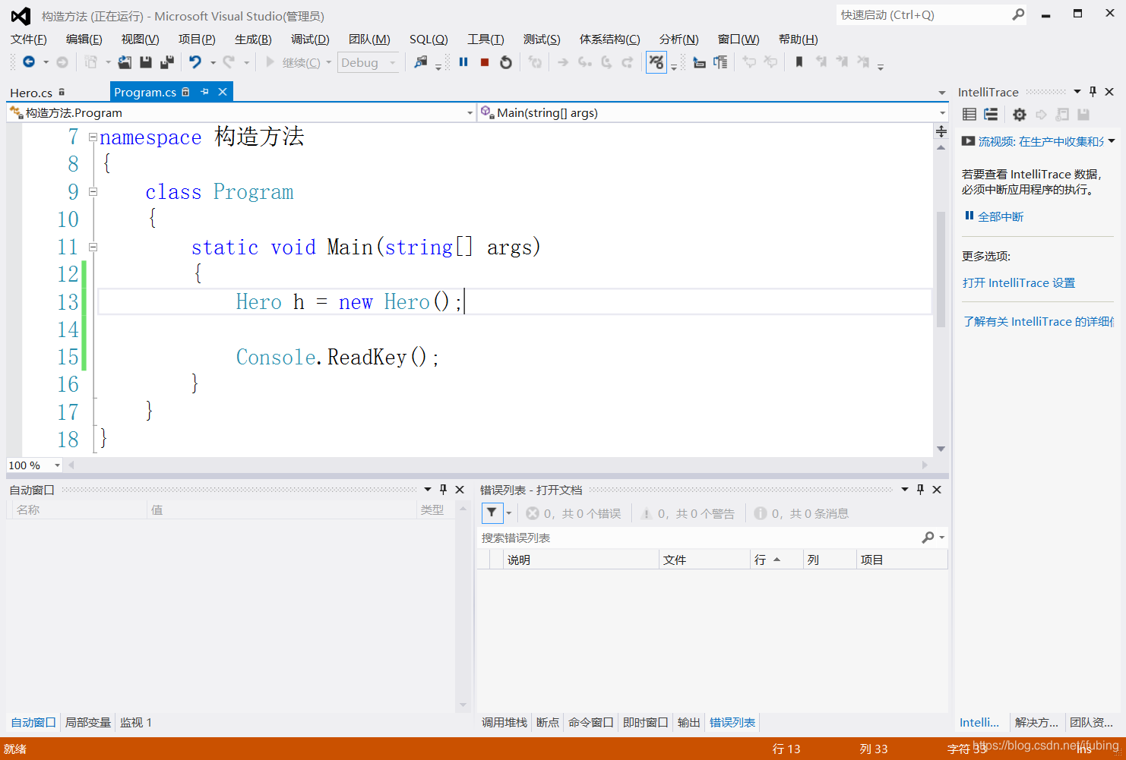Click the Find in Files toolbar icon
Viewport: 1126px width, 760px height.
[x=421, y=62]
